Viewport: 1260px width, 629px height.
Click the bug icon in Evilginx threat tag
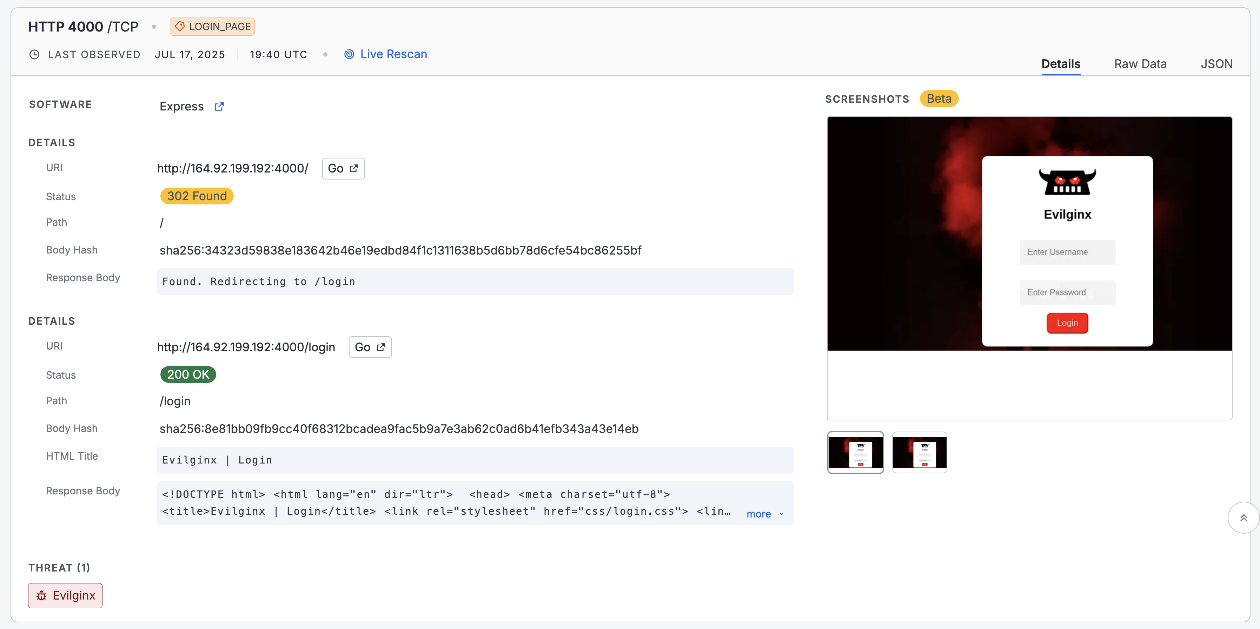[41, 595]
